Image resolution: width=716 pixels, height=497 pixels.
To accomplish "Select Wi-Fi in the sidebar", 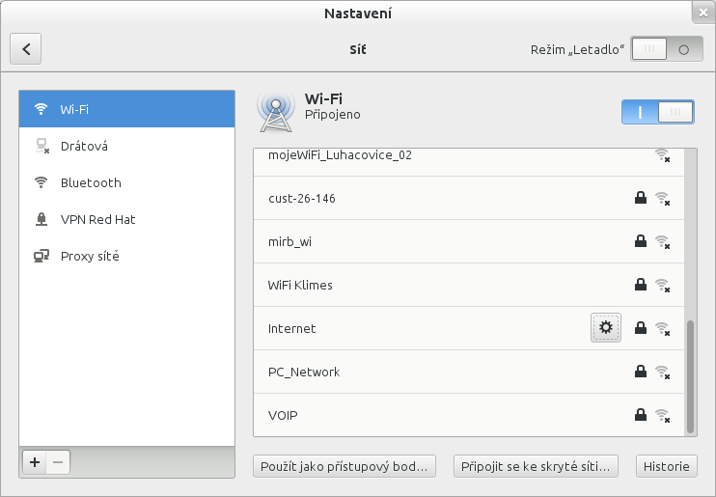I will [x=127, y=109].
